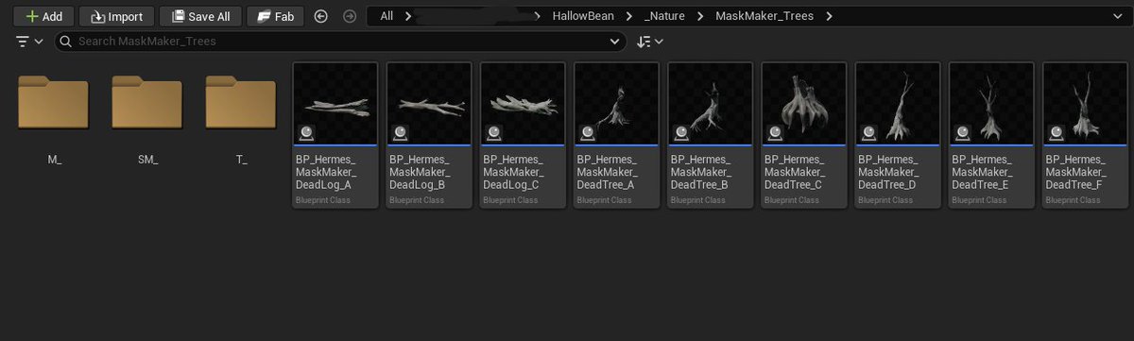Select the M_ folder icon
This screenshot has width=1134, height=341.
(53, 103)
